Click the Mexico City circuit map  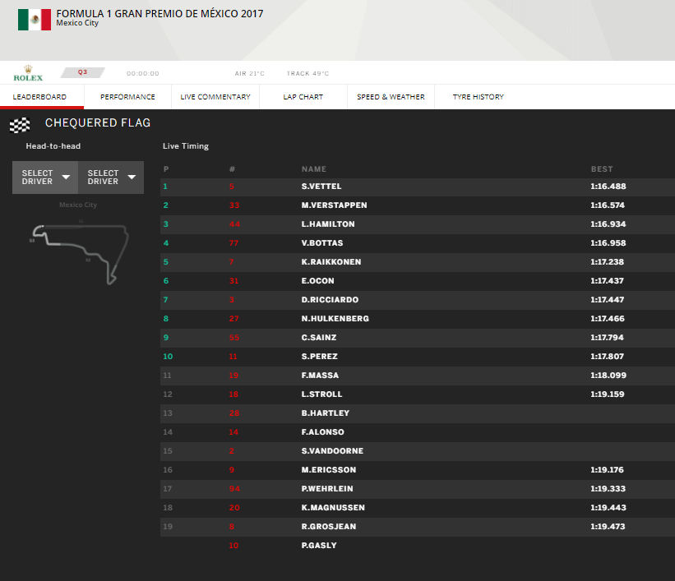79,253
